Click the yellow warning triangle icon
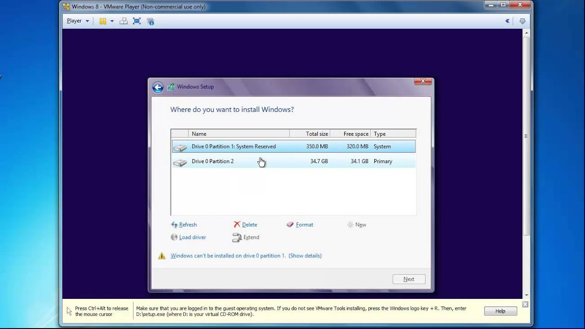 tap(162, 256)
